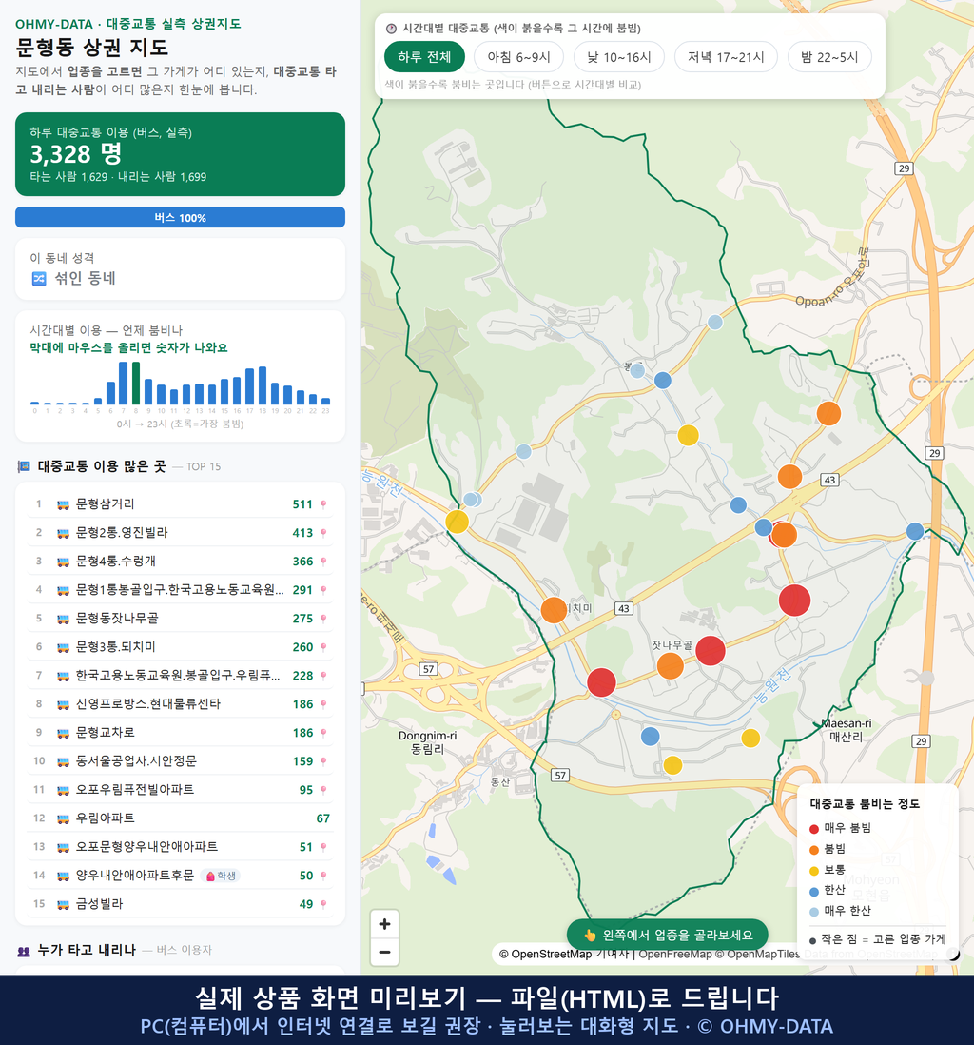Click the OpenStreetMap attribution link
Image resolution: width=974 pixels, height=1045 pixels.
[x=551, y=955]
